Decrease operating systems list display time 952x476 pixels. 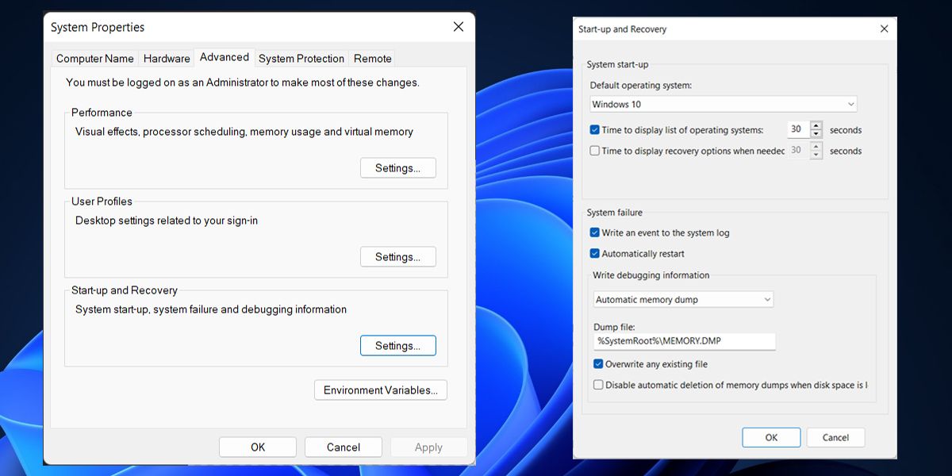tap(816, 135)
